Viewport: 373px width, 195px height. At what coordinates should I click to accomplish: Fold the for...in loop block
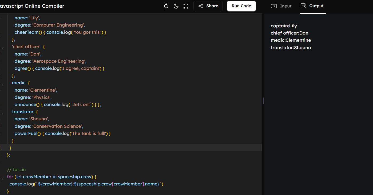(x=3, y=178)
